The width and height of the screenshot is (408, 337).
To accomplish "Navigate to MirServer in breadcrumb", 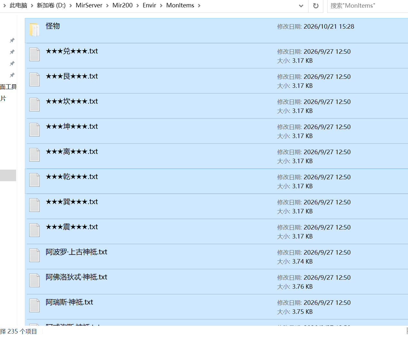I will pos(89,5).
